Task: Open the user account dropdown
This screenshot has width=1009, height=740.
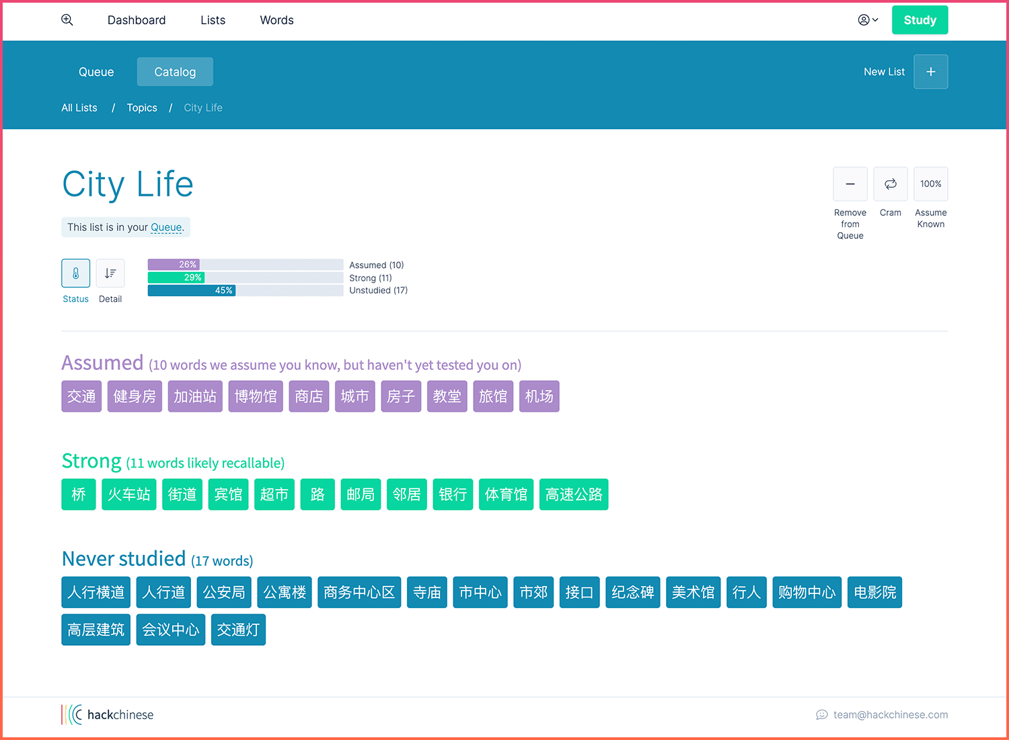Action: (x=868, y=20)
